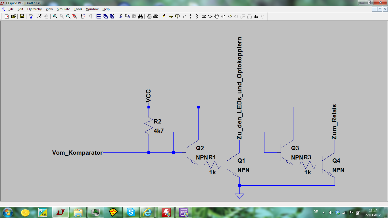Open Skype from the taskbar
Screen dimensions: 388x218
(131, 212)
